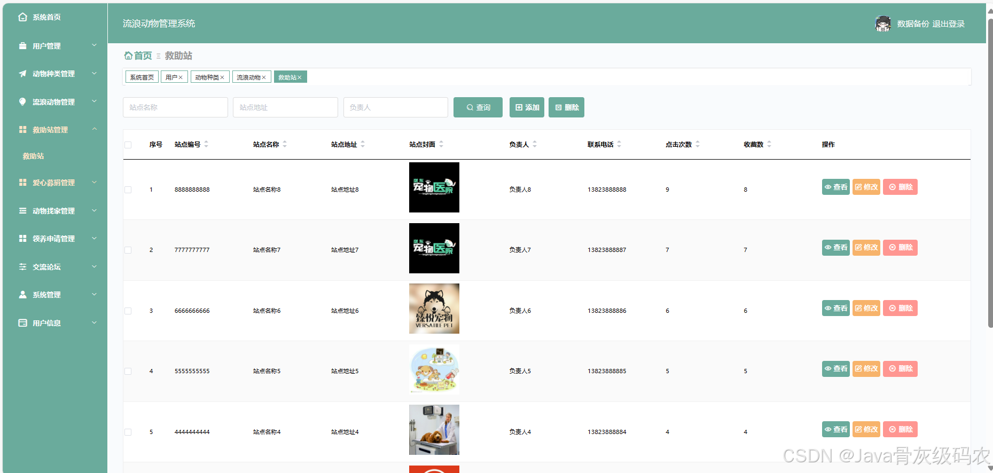Screen dimensions: 993x473
Task: Close the 救助站 tab via its x
Action: tap(300, 77)
